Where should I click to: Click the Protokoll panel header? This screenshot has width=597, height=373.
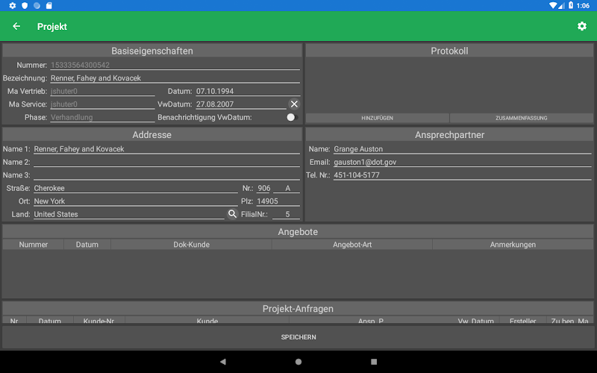coord(449,51)
